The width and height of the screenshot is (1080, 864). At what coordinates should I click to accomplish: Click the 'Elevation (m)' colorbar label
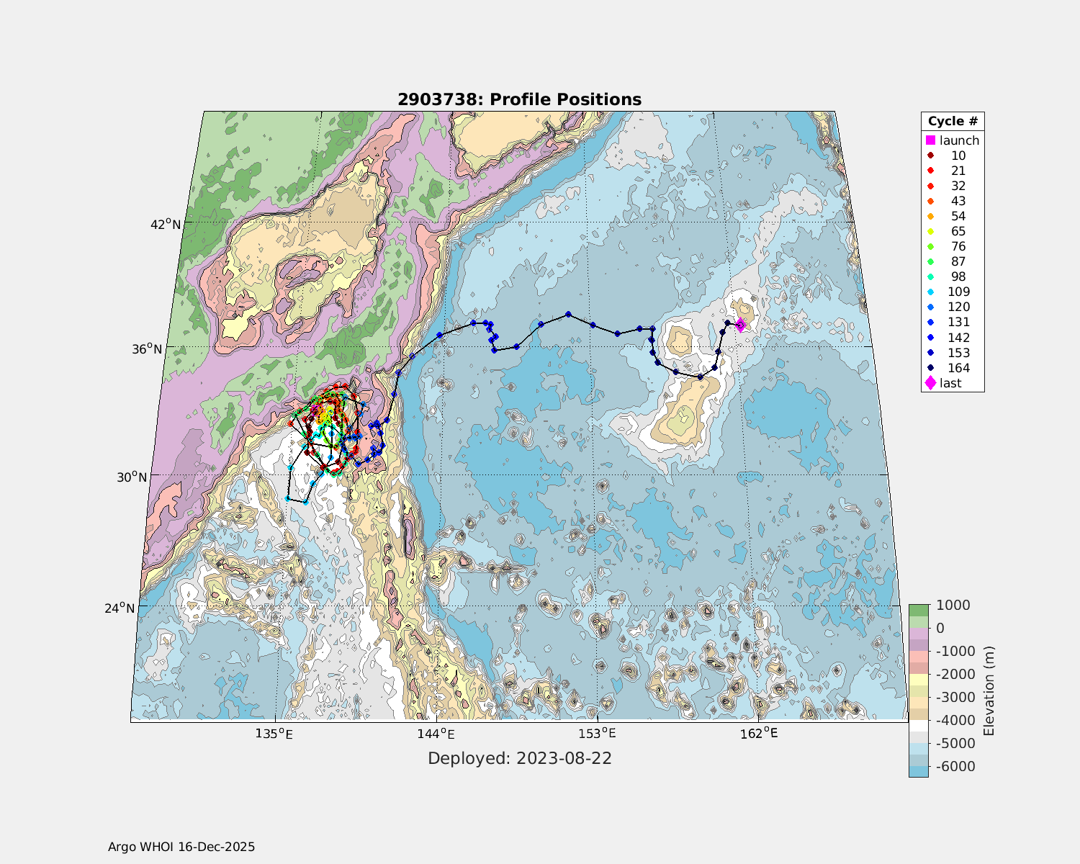989,691
